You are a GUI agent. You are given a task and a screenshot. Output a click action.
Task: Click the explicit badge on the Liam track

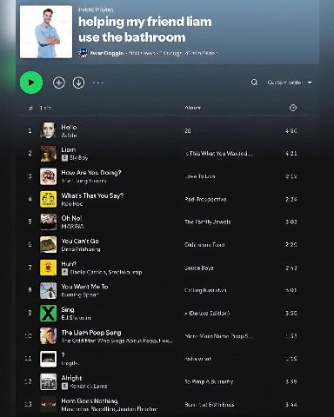pos(64,158)
